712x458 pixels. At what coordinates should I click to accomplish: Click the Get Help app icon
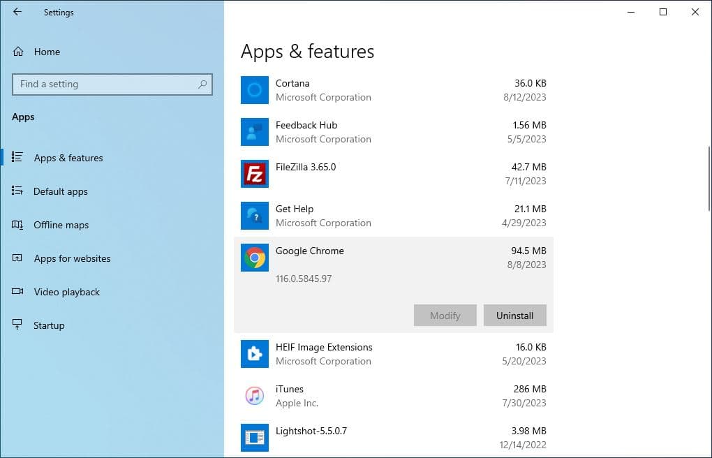point(254,215)
